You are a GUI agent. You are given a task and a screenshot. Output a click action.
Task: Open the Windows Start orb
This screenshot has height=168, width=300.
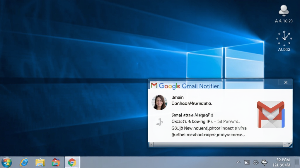click(7, 162)
